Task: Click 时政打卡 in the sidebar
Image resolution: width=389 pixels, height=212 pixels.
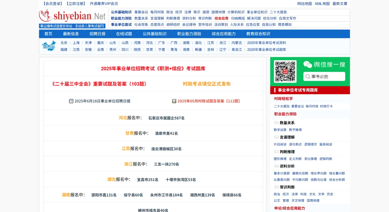Action: click(326, 106)
